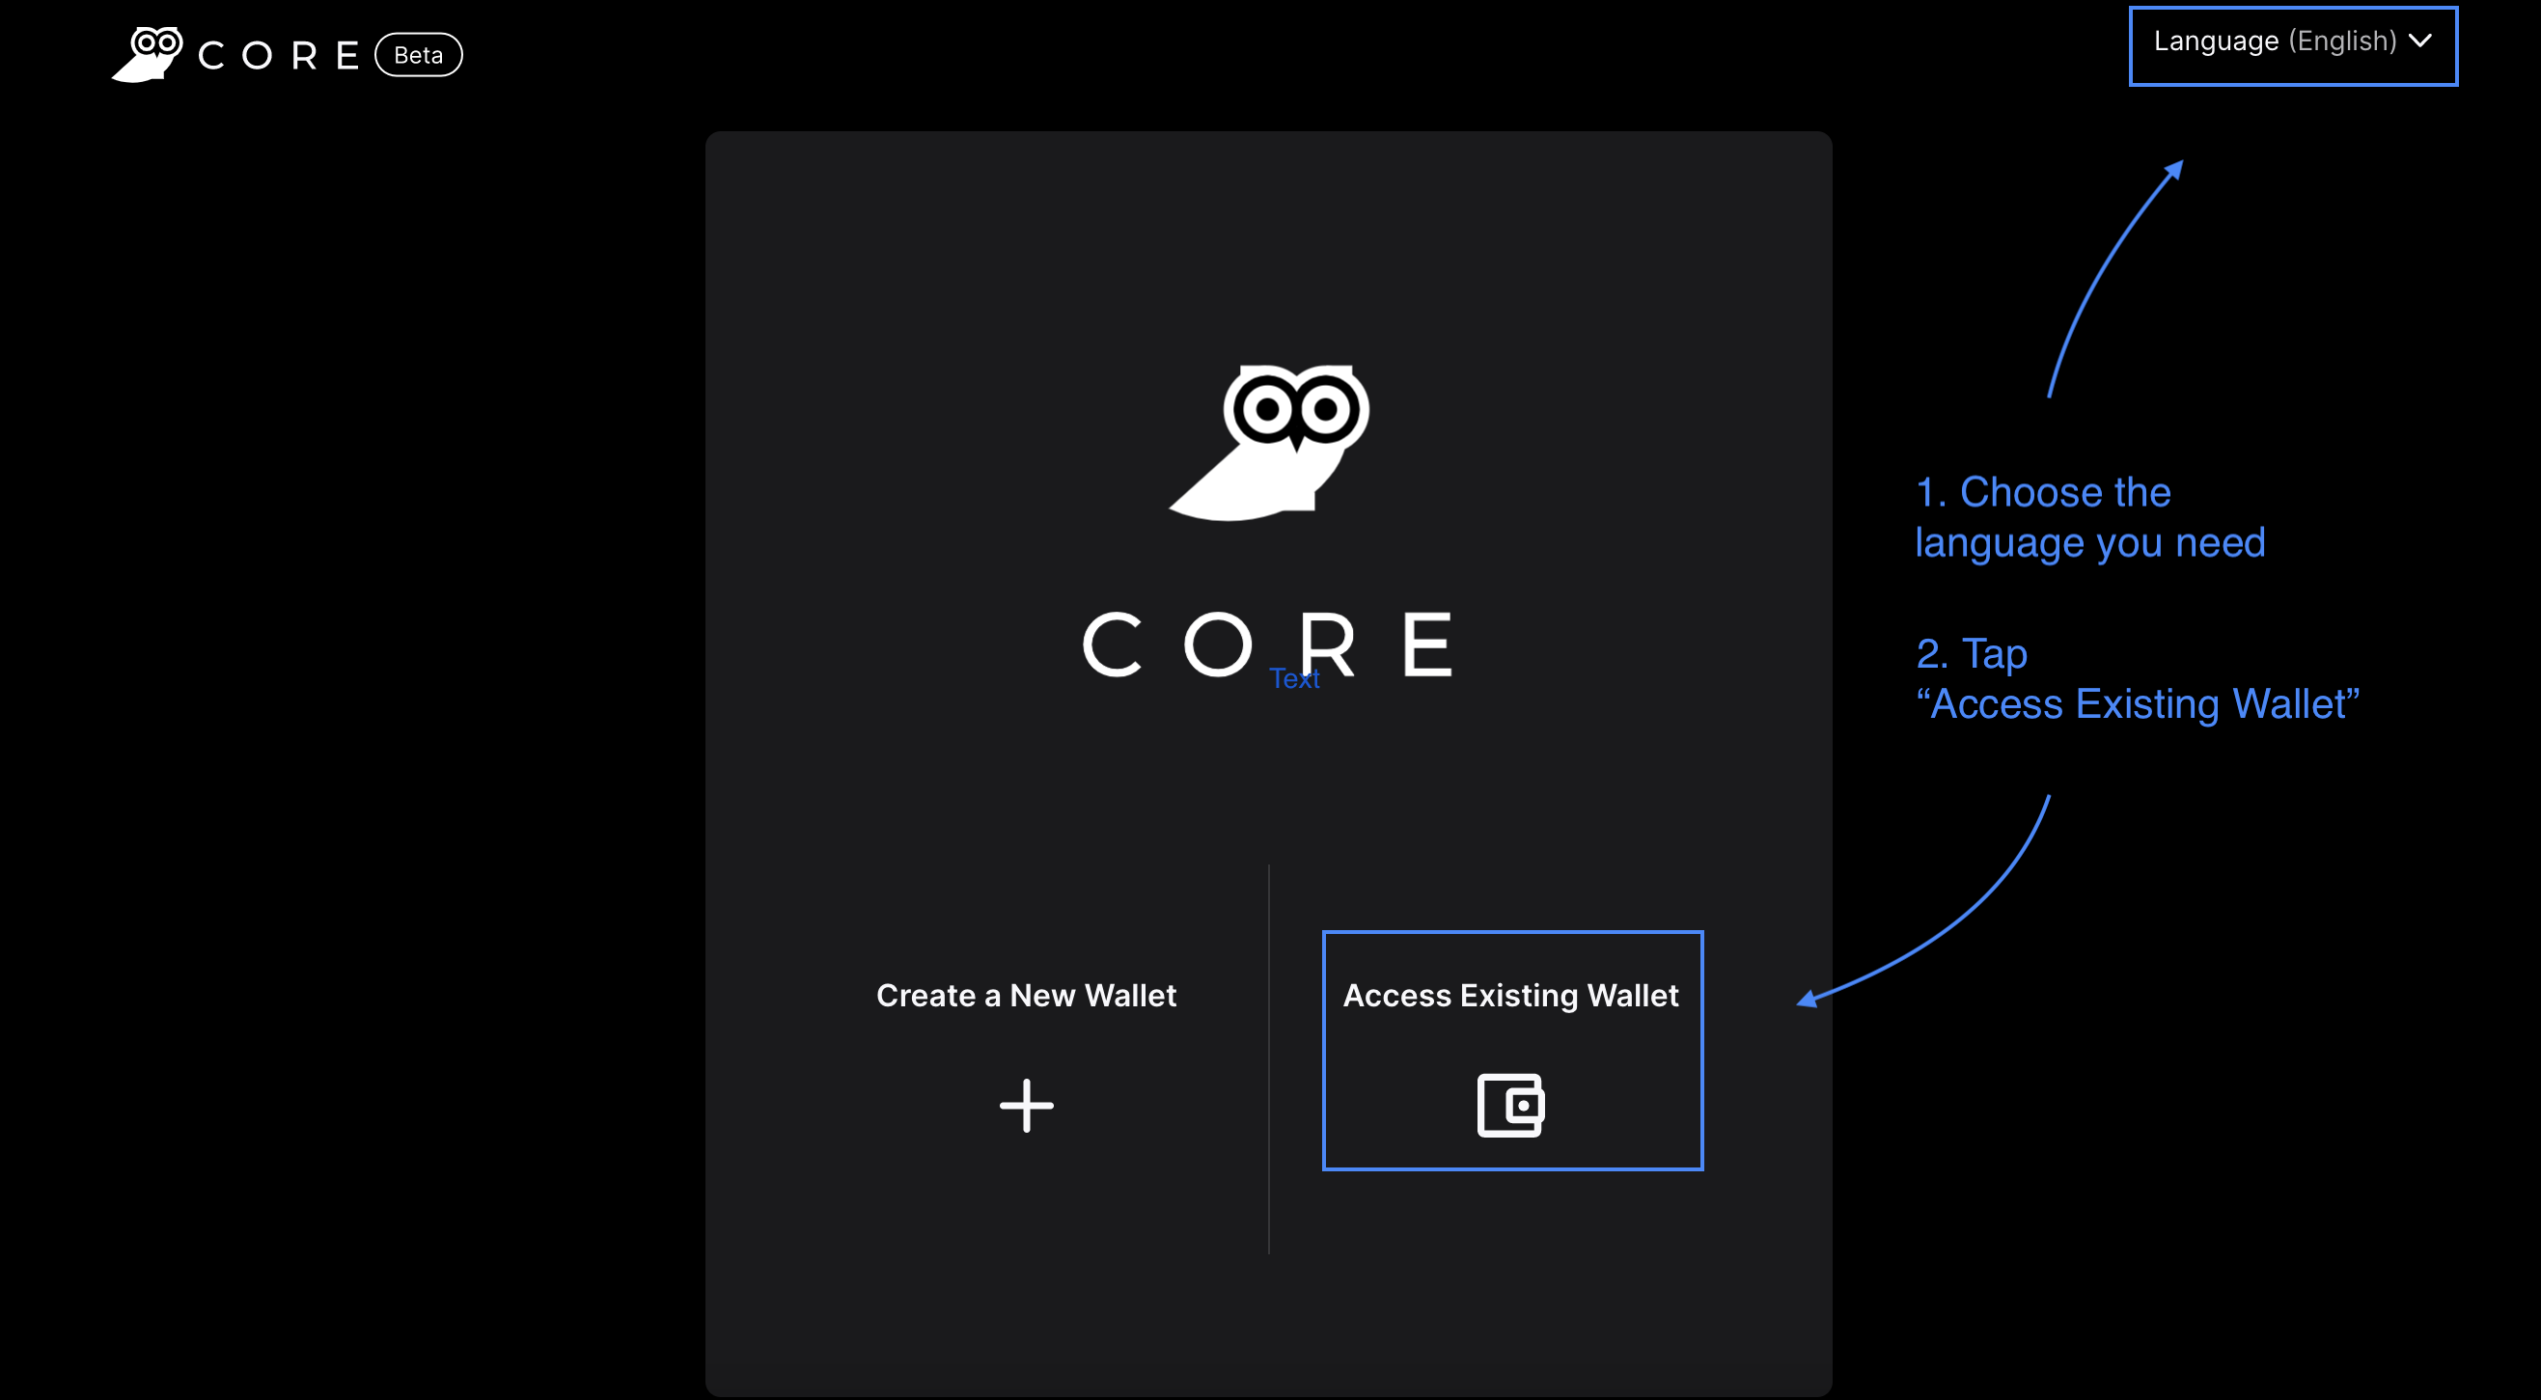Click the Beta badge
This screenshot has height=1400, width=2541.
click(x=418, y=55)
